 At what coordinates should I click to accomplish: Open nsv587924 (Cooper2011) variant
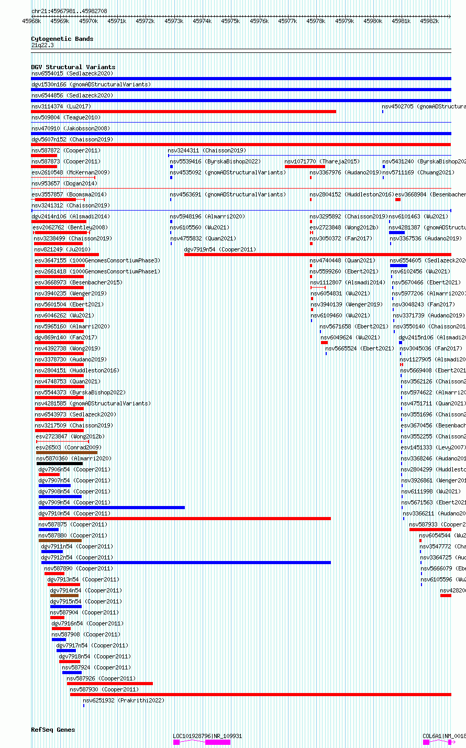pyautogui.click(x=96, y=667)
